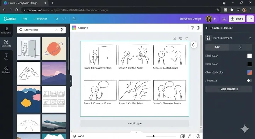This screenshot has height=139, width=255.
Task: Open the Uploads sidebar panel
Action: 6,70
